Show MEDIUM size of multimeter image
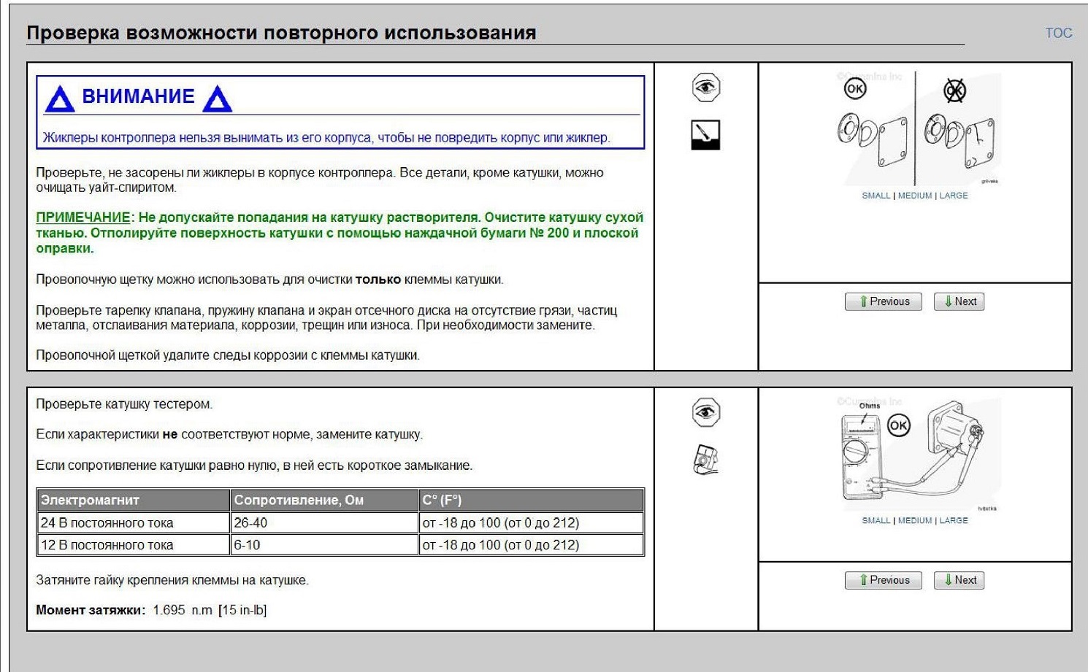This screenshot has width=1088, height=672. point(915,520)
